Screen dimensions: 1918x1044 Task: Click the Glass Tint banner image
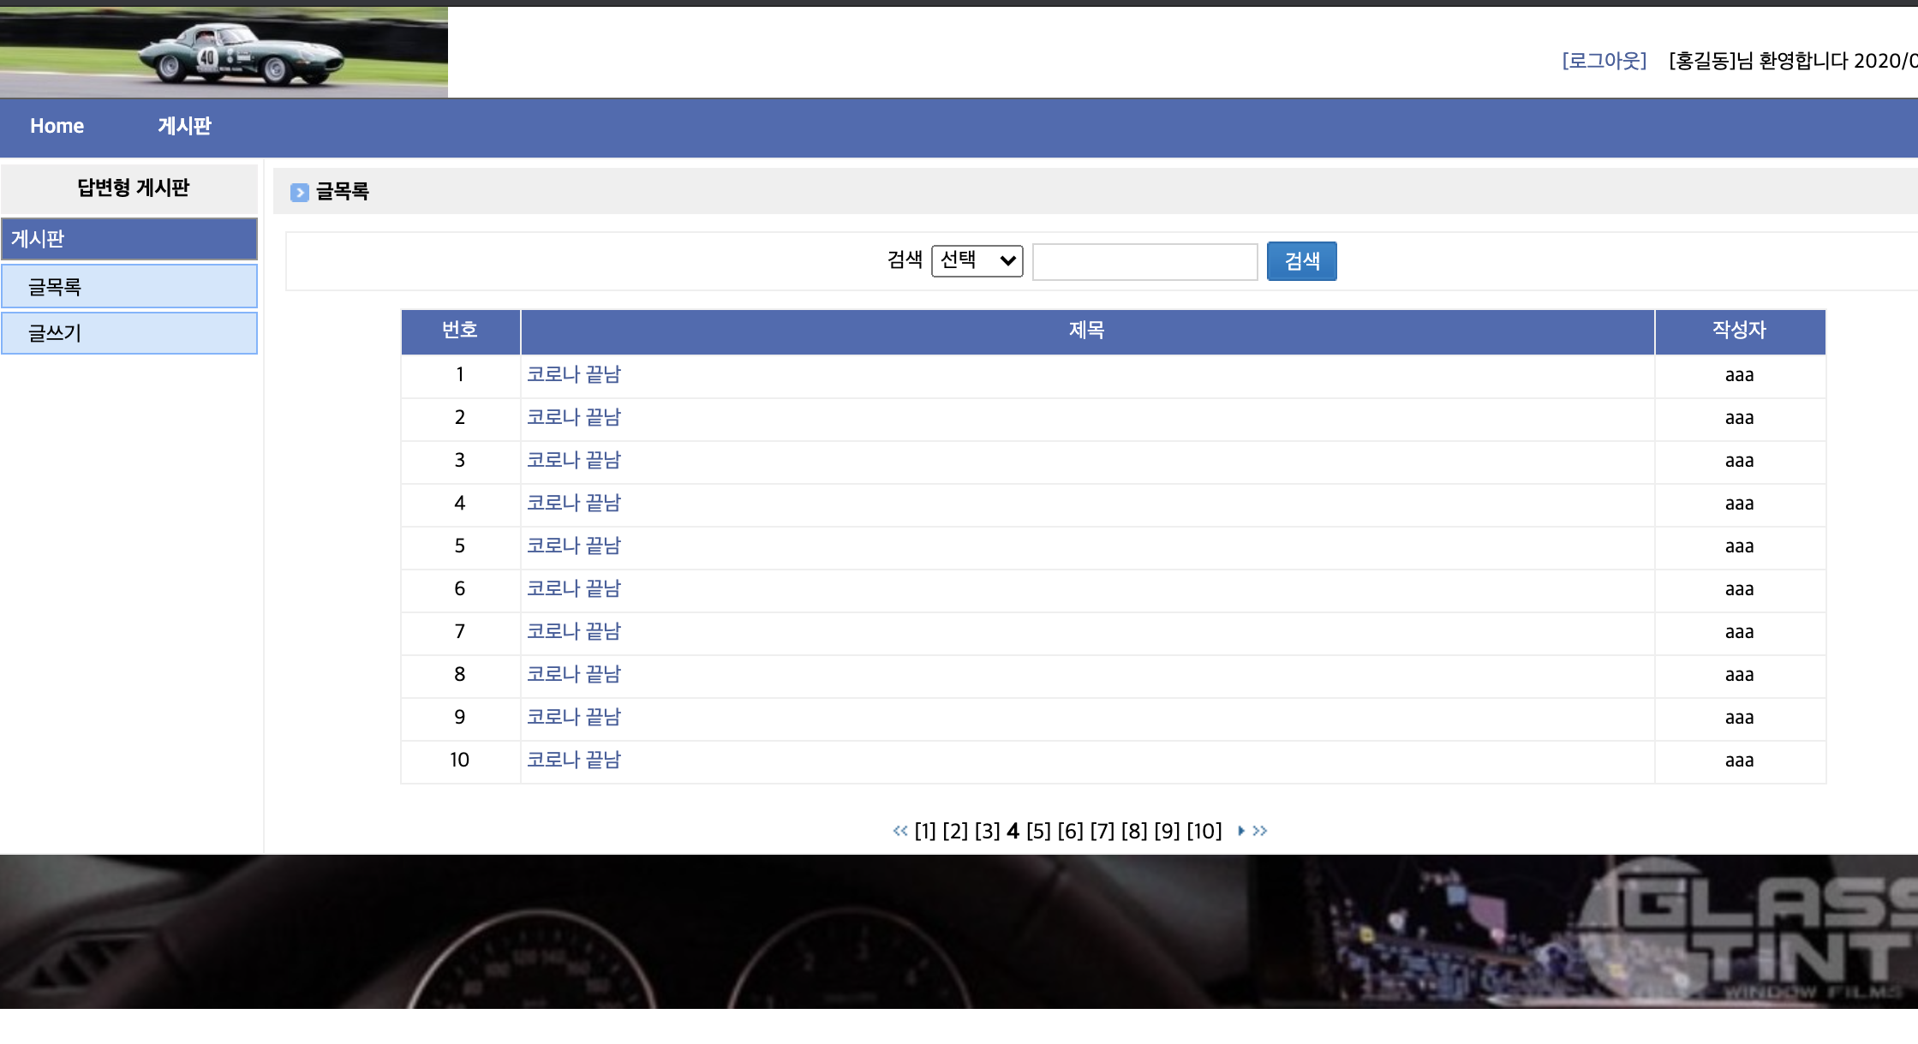tap(959, 932)
